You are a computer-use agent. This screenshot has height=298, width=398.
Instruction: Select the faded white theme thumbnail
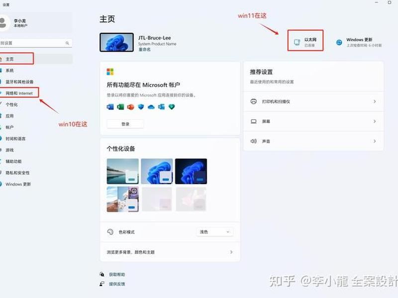(x=157, y=199)
